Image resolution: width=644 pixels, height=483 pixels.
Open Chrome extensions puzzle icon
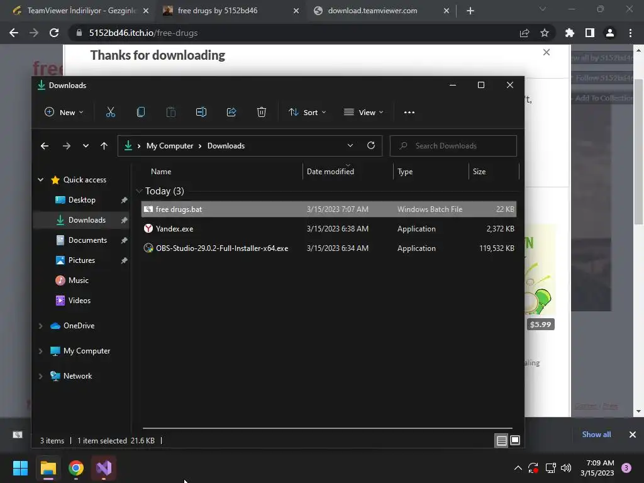(x=570, y=33)
